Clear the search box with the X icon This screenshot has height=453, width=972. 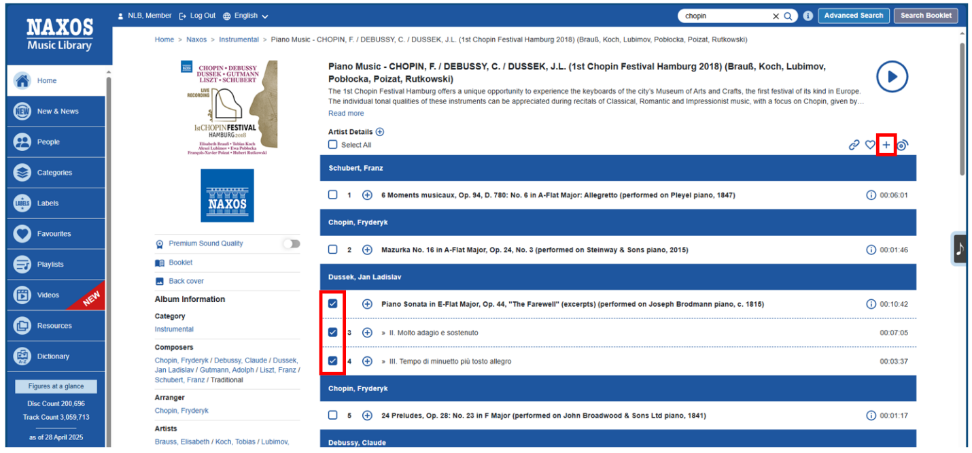776,16
